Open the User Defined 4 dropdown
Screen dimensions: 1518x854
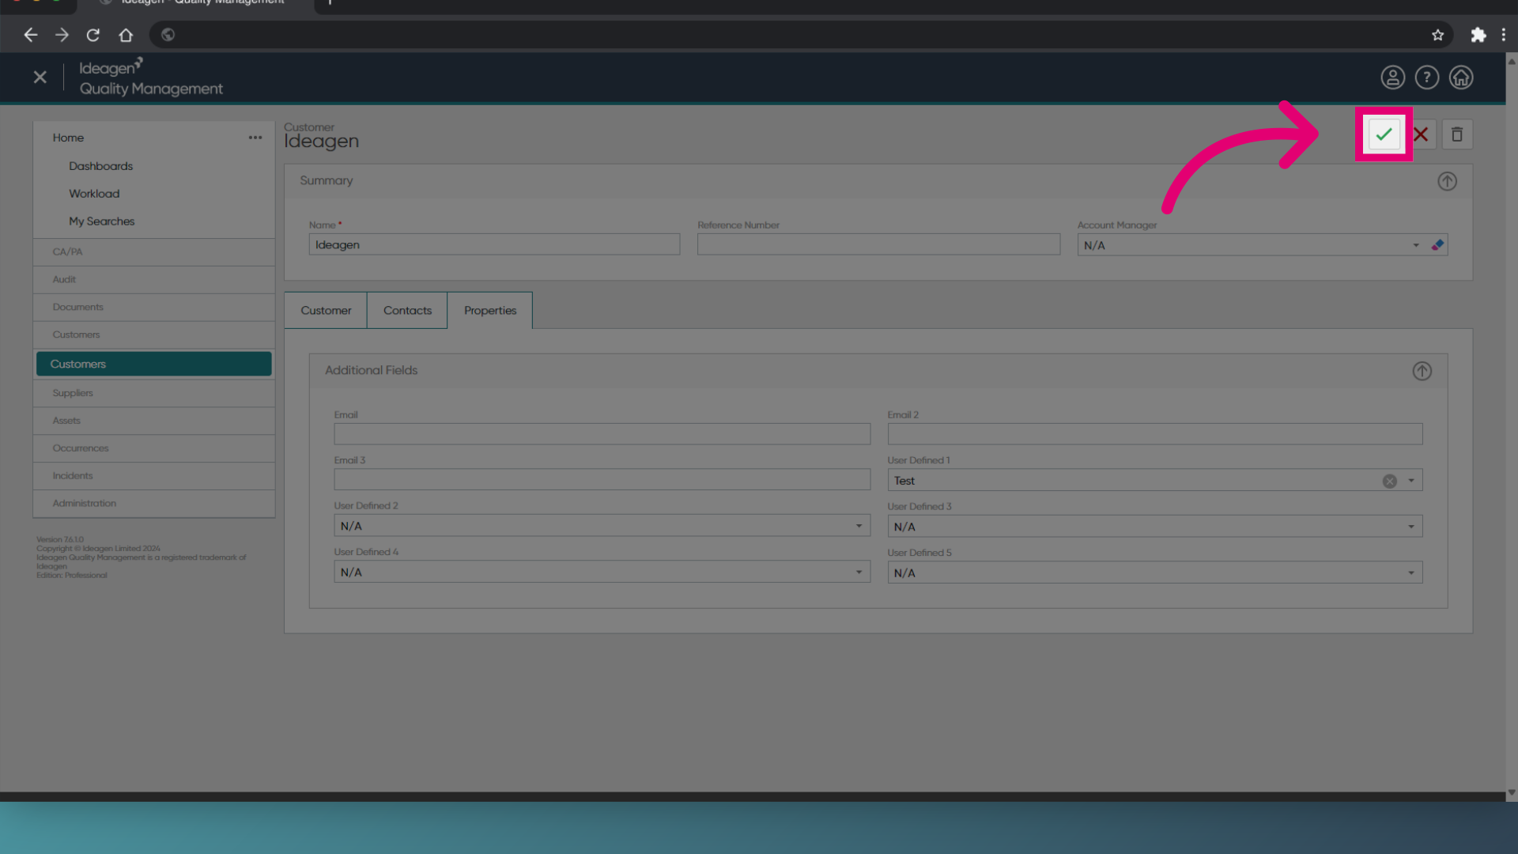(x=602, y=572)
